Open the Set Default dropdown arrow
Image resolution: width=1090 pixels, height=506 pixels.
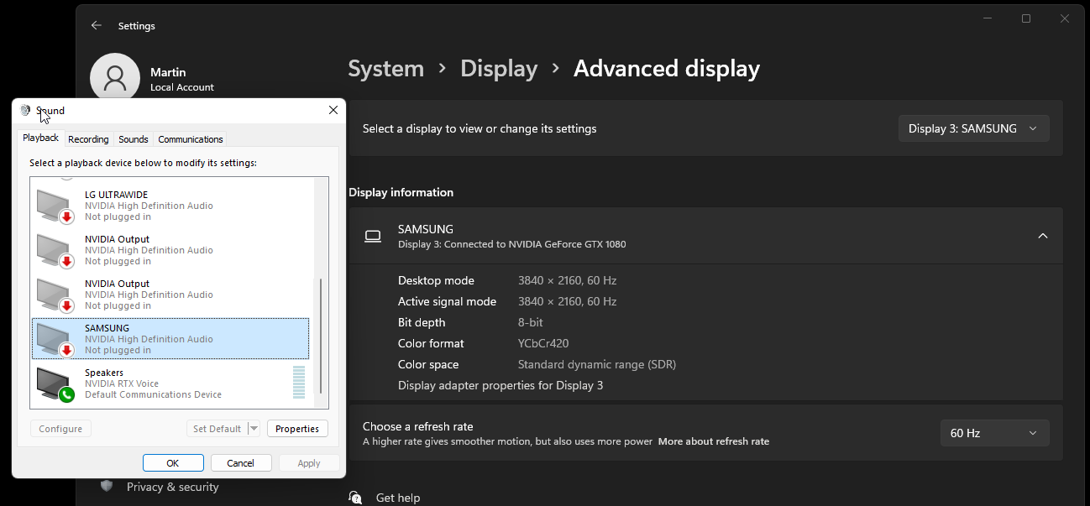(254, 429)
